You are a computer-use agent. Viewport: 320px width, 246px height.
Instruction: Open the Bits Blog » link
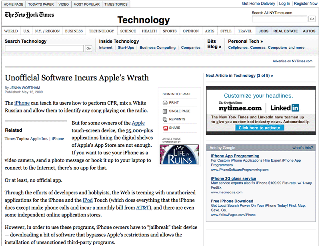tap(214, 44)
